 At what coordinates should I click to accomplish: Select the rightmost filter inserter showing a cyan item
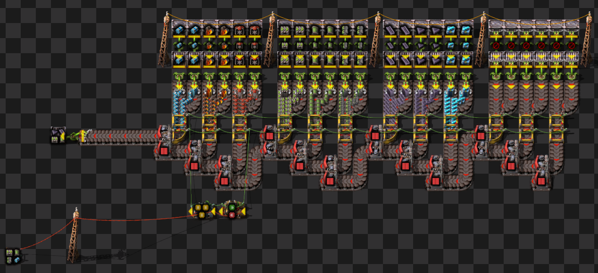466,45
